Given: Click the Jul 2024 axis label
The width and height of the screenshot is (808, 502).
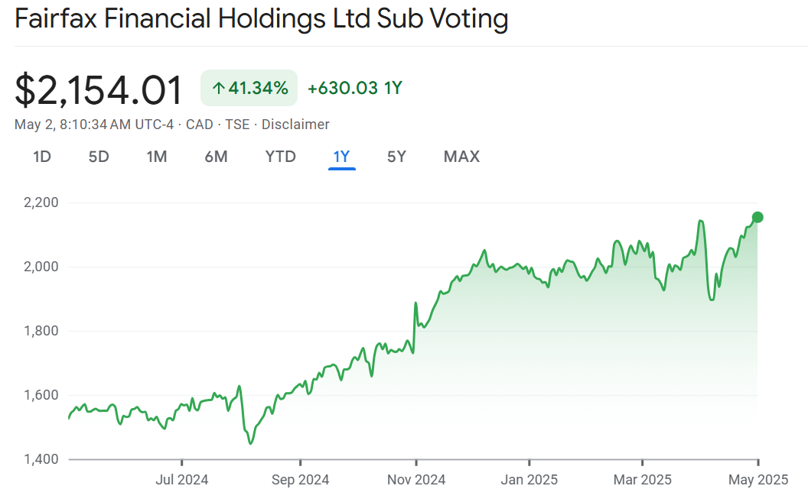Looking at the screenshot, I should [181, 480].
